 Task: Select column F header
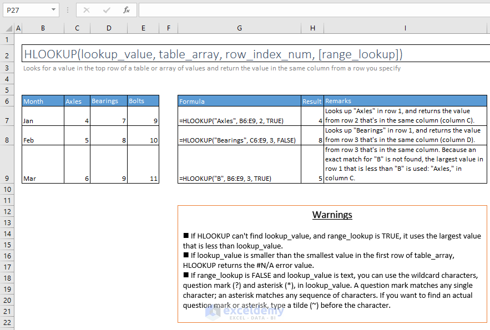[169, 28]
